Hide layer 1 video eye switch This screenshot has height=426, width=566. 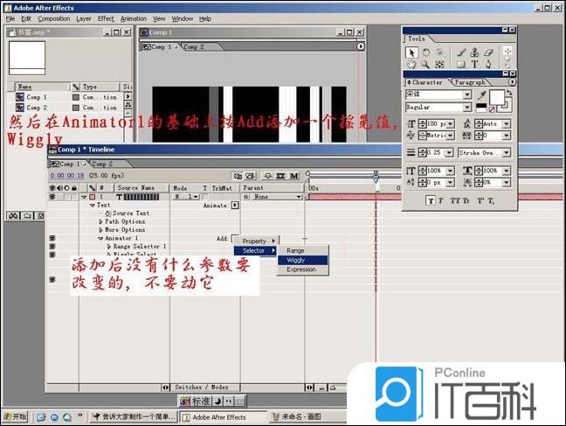point(52,197)
